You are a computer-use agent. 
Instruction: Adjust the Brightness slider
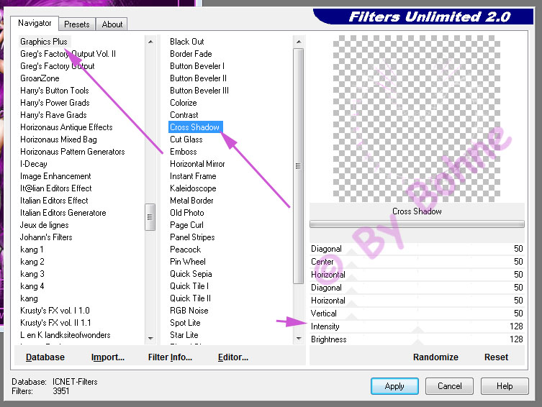tap(417, 339)
